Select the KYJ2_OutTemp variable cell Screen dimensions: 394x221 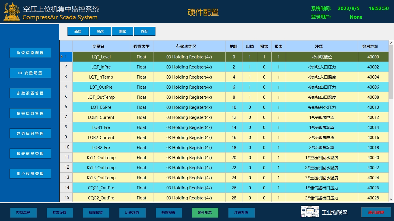101,168
